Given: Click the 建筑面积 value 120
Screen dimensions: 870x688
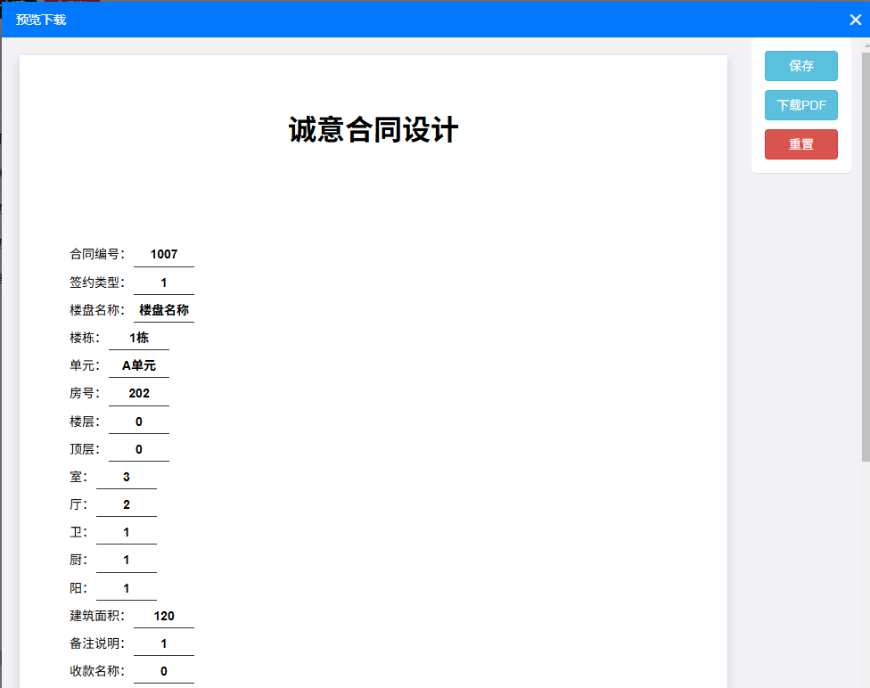Looking at the screenshot, I should pos(164,616).
